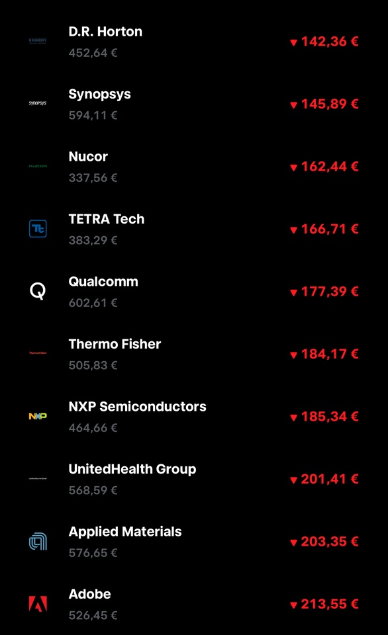Click the Applied Materials logo icon

[38, 541]
